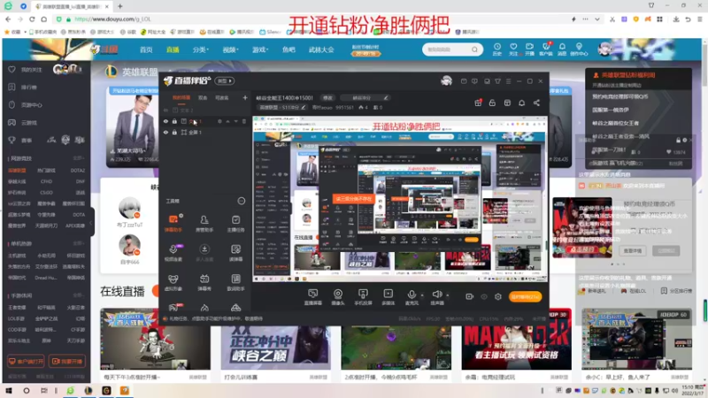Open 首页 in Douyu navigation
This screenshot has width=708, height=398.
[x=146, y=50]
